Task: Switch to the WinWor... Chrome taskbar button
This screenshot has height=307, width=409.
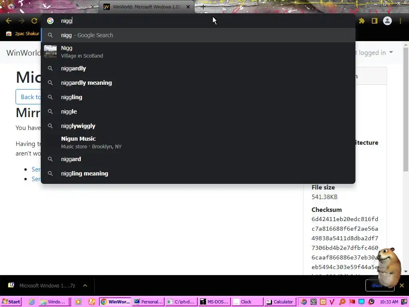Action: point(115,302)
